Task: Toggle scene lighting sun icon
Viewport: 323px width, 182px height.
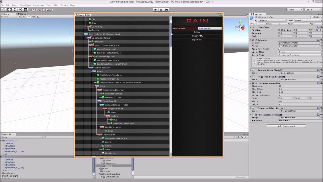Action: point(29,17)
